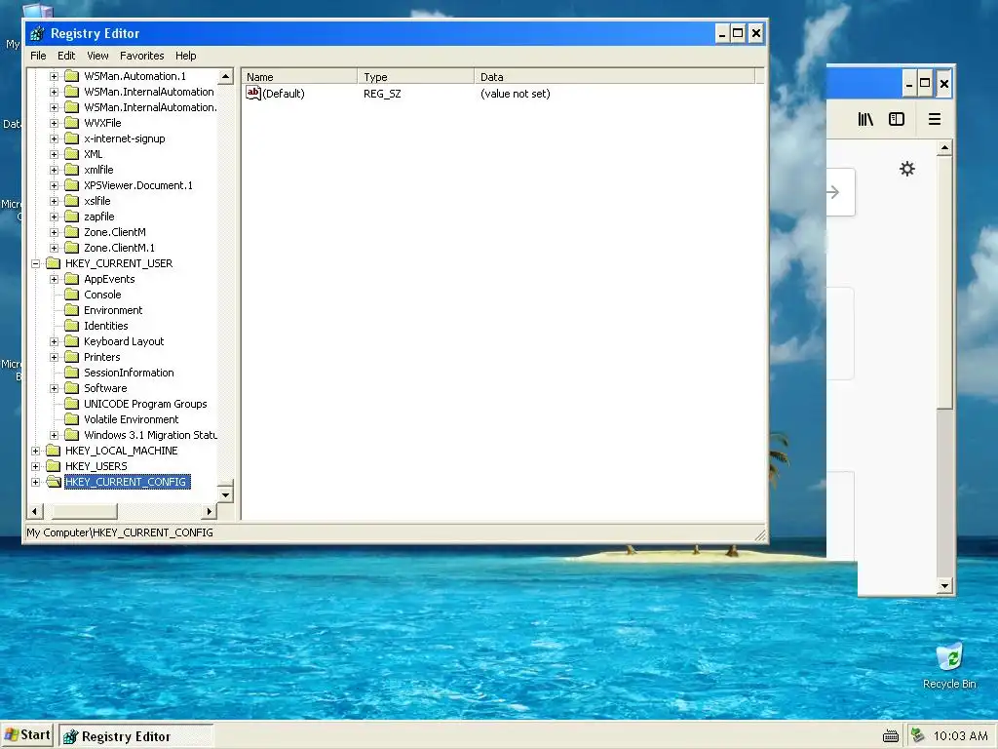Click the open HKEY_CURRENT_CONFIG folder icon
The width and height of the screenshot is (998, 749).
54,482
